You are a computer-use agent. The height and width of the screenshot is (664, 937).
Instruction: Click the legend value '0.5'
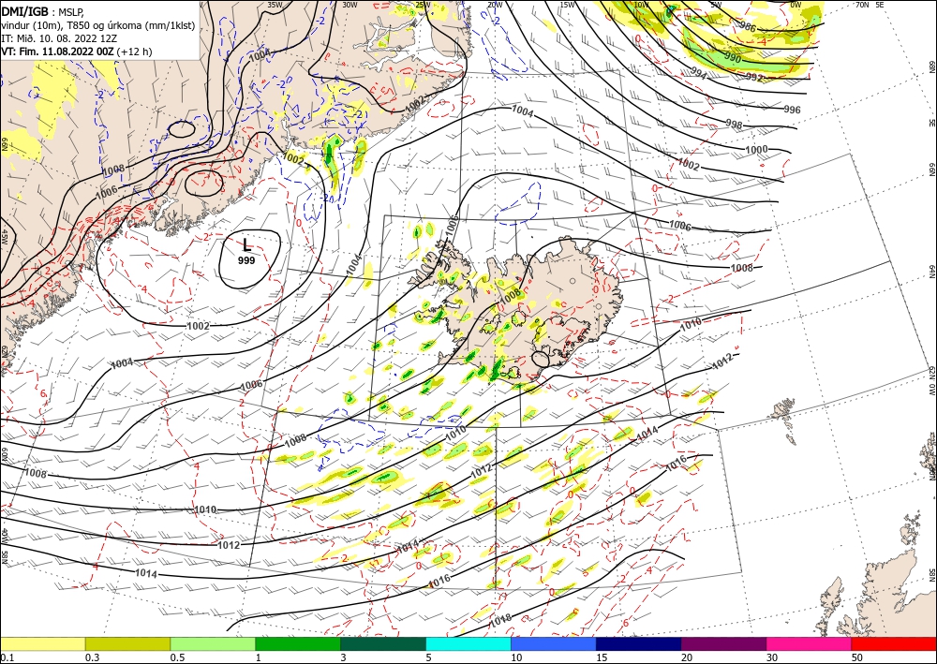click(x=177, y=657)
